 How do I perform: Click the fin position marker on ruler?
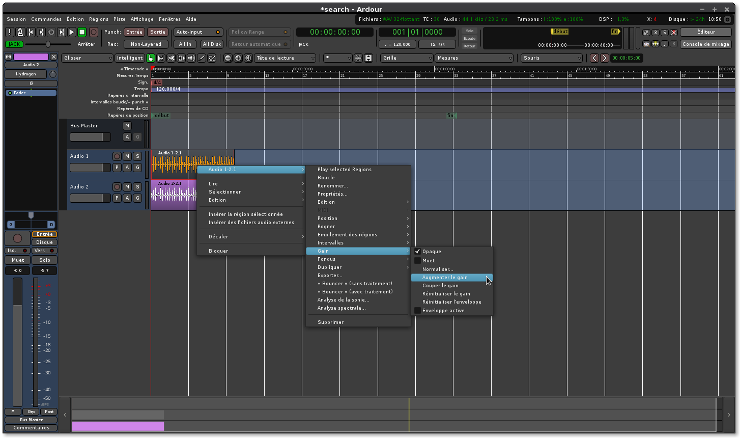tap(450, 116)
